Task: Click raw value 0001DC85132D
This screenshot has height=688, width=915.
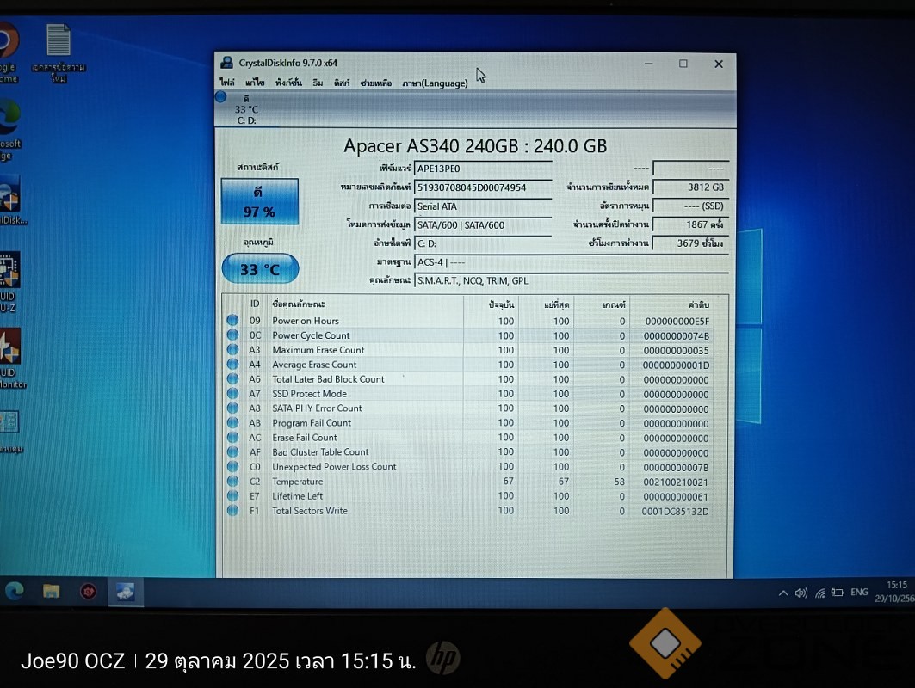Action: tap(675, 512)
